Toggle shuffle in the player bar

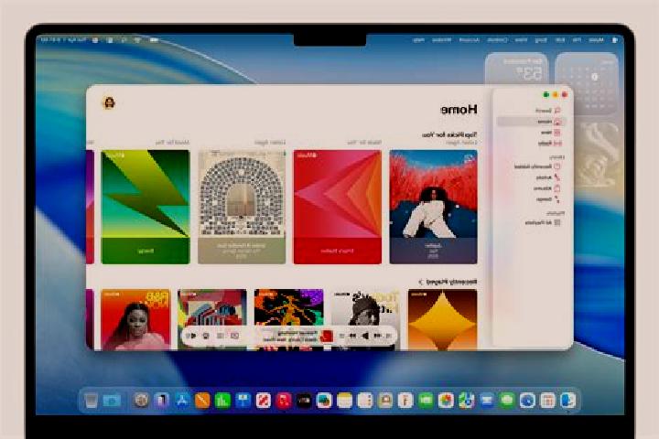pyautogui.click(x=389, y=336)
